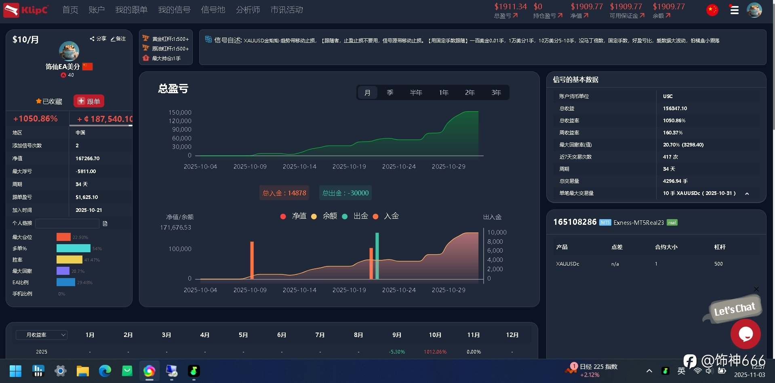
Task: Toggle the 净值 legend series
Action: pyautogui.click(x=293, y=216)
